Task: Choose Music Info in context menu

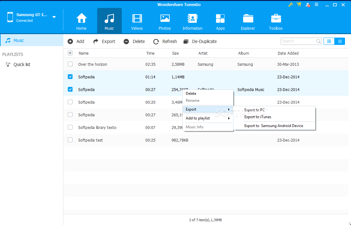Action: pyautogui.click(x=208, y=127)
